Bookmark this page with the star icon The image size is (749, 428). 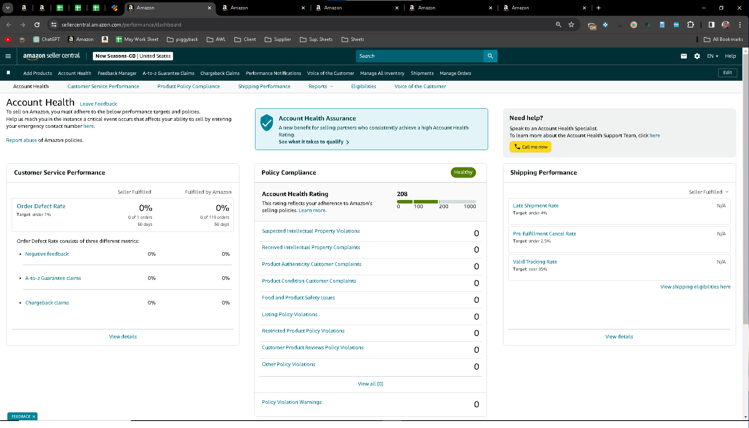coord(571,25)
